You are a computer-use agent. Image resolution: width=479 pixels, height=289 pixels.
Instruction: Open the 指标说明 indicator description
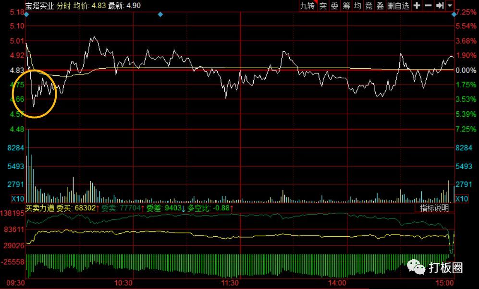click(x=434, y=208)
